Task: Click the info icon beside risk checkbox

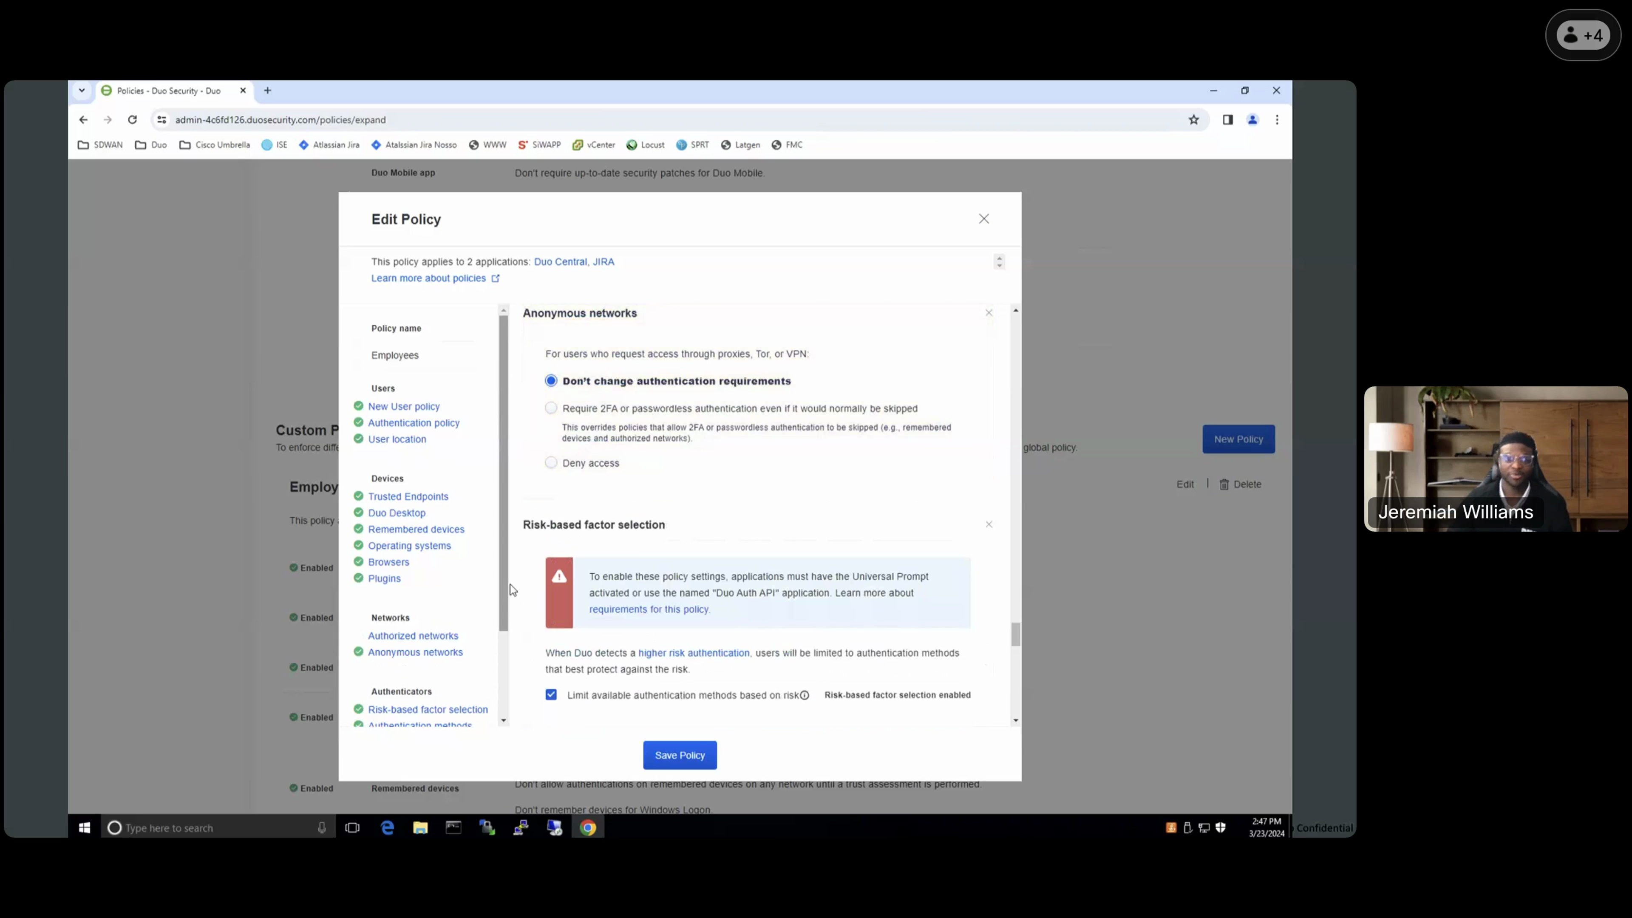Action: (804, 695)
